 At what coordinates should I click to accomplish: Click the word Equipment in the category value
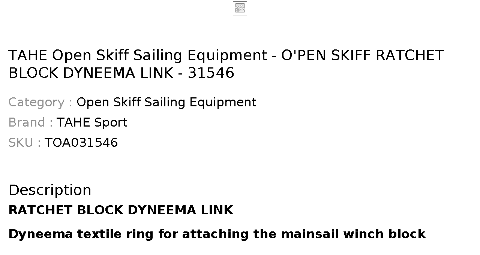pos(223,102)
